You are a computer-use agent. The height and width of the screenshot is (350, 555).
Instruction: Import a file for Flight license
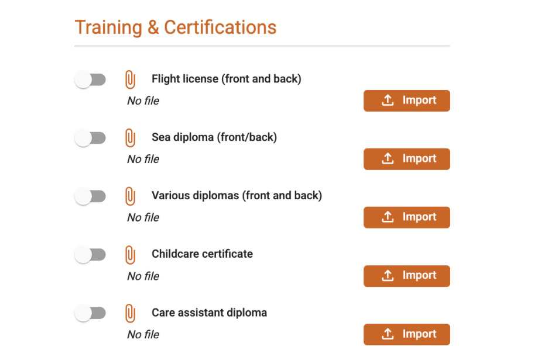[x=406, y=101]
